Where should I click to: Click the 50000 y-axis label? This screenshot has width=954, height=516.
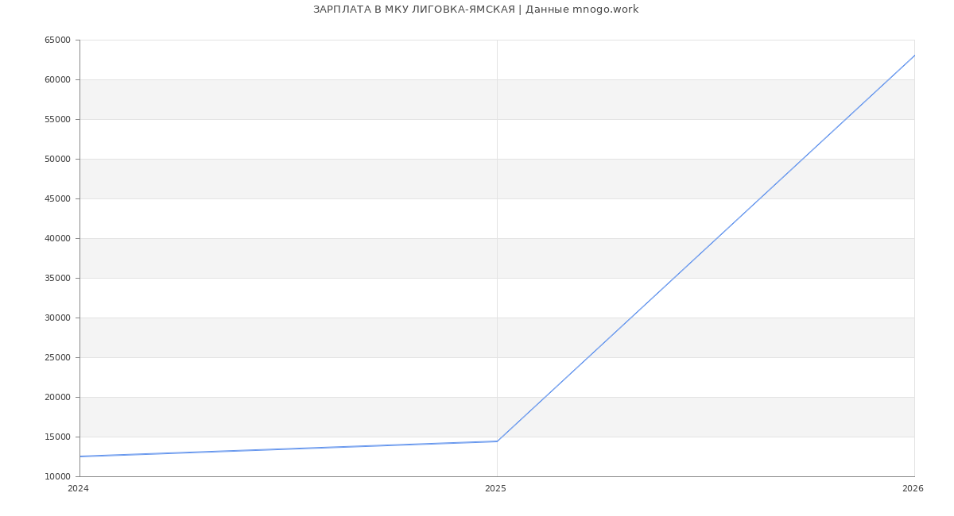pos(57,159)
